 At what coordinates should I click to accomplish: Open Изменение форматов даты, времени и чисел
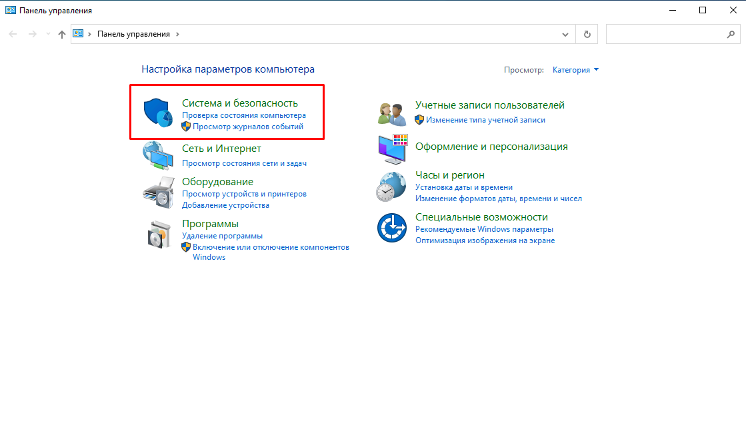[x=499, y=199]
